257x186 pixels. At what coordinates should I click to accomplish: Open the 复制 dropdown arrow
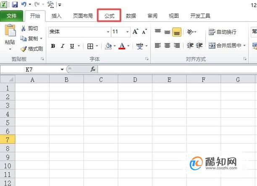pyautogui.click(x=41, y=39)
